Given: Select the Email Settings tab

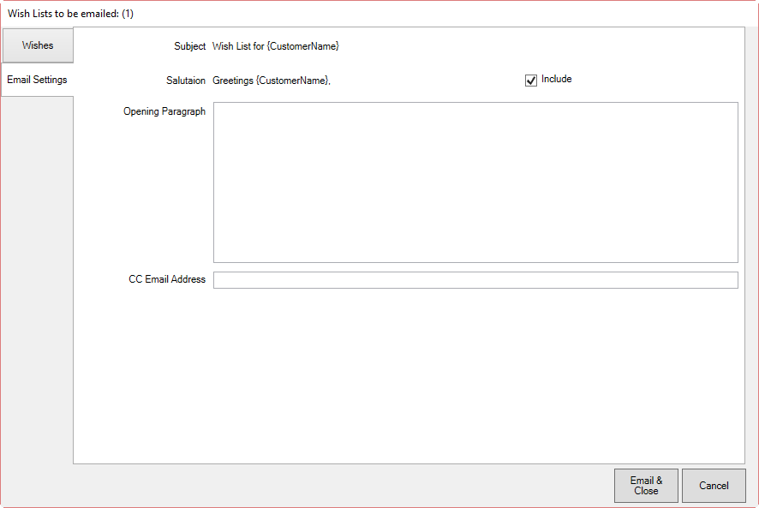Looking at the screenshot, I should (37, 80).
